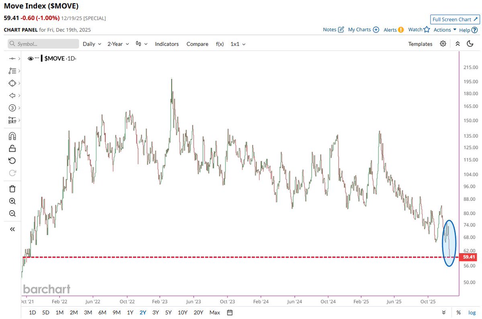
Task: Expand the 2-Year range selector
Action: 117,44
